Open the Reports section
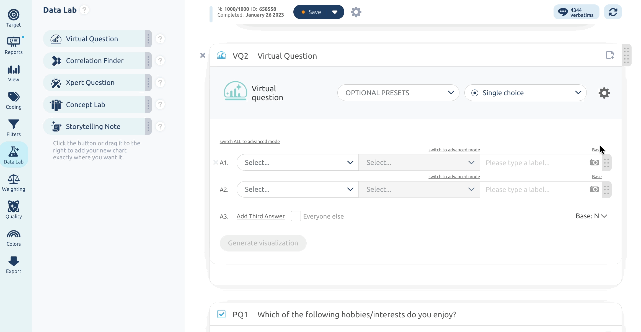Viewport: 641px width, 332px height. 14,46
